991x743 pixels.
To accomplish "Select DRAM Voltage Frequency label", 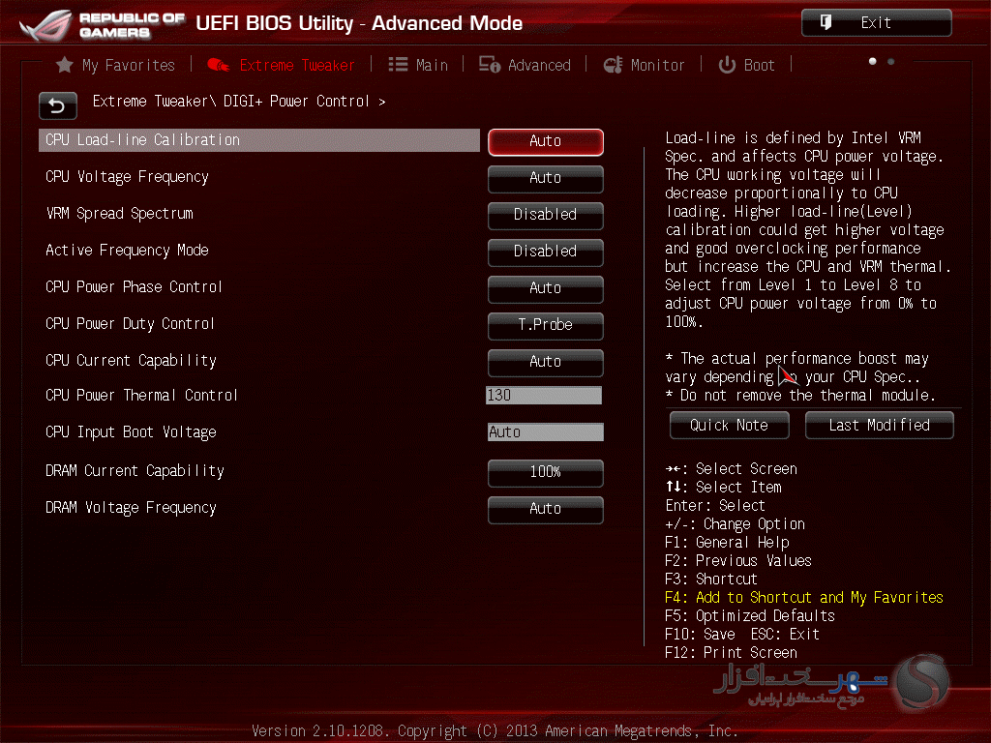I will click(131, 507).
